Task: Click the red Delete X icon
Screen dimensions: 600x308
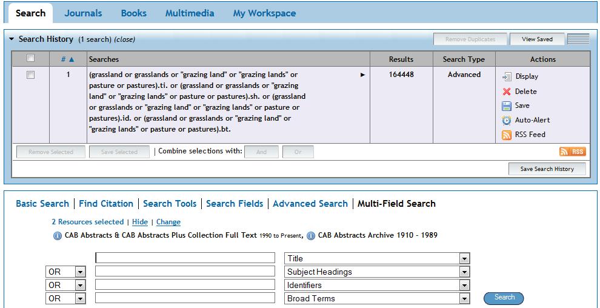Action: click(507, 92)
